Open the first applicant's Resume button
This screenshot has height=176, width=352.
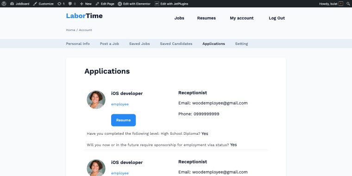click(x=124, y=120)
